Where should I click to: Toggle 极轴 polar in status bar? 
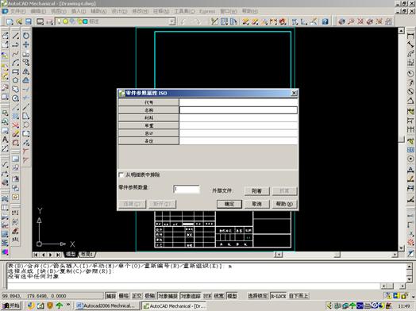[149, 296]
